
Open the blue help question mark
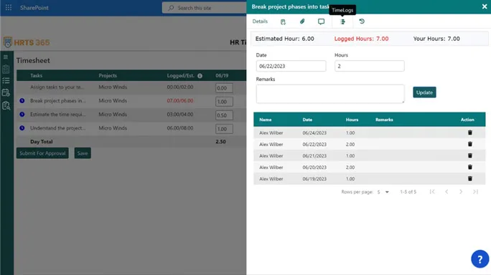tap(480, 259)
